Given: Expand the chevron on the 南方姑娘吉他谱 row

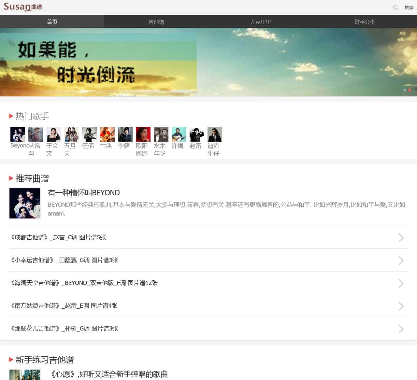Looking at the screenshot, I should click(401, 306).
